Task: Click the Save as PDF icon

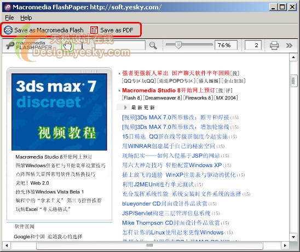Action: click(94, 30)
